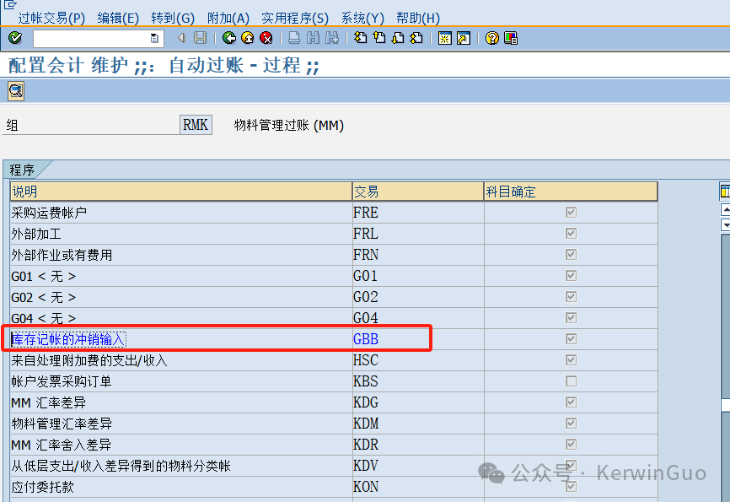Click the table scroll up arrow
Screen dimensions: 730x502
[x=725, y=209]
